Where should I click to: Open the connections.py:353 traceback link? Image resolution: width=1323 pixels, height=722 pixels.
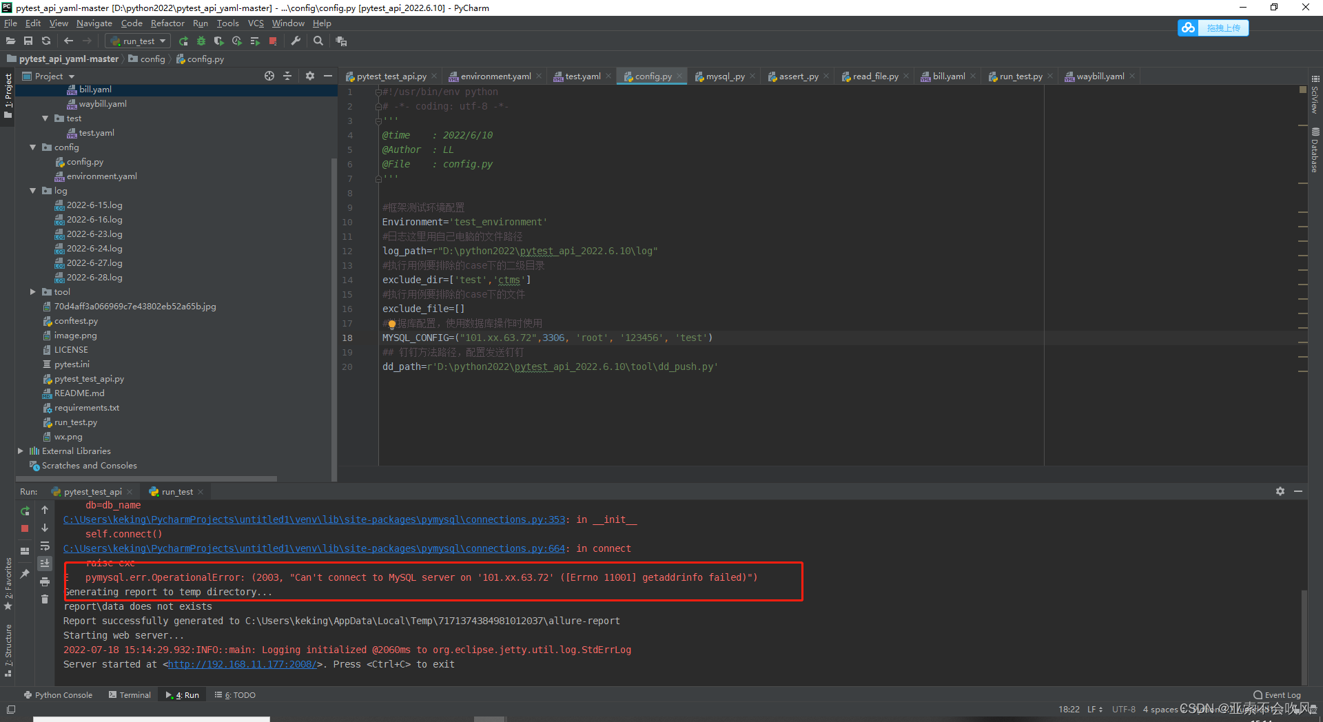314,520
